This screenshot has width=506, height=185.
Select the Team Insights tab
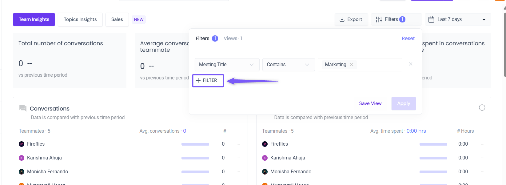pyautogui.click(x=34, y=19)
